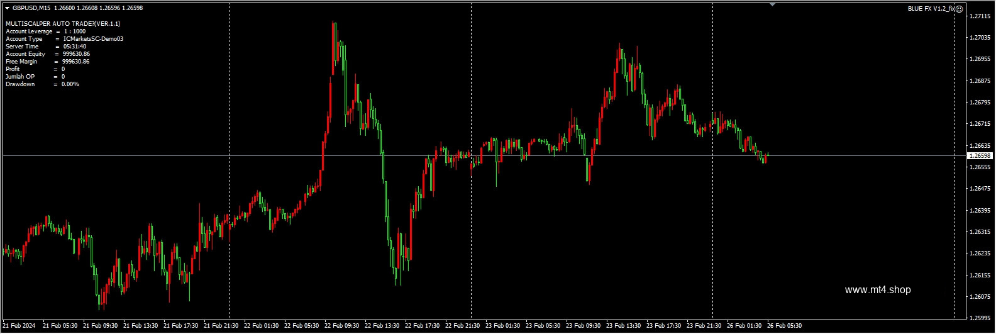The image size is (996, 334).
Task: Click time axis label 26 Feb 05:30
Action: tap(785, 326)
